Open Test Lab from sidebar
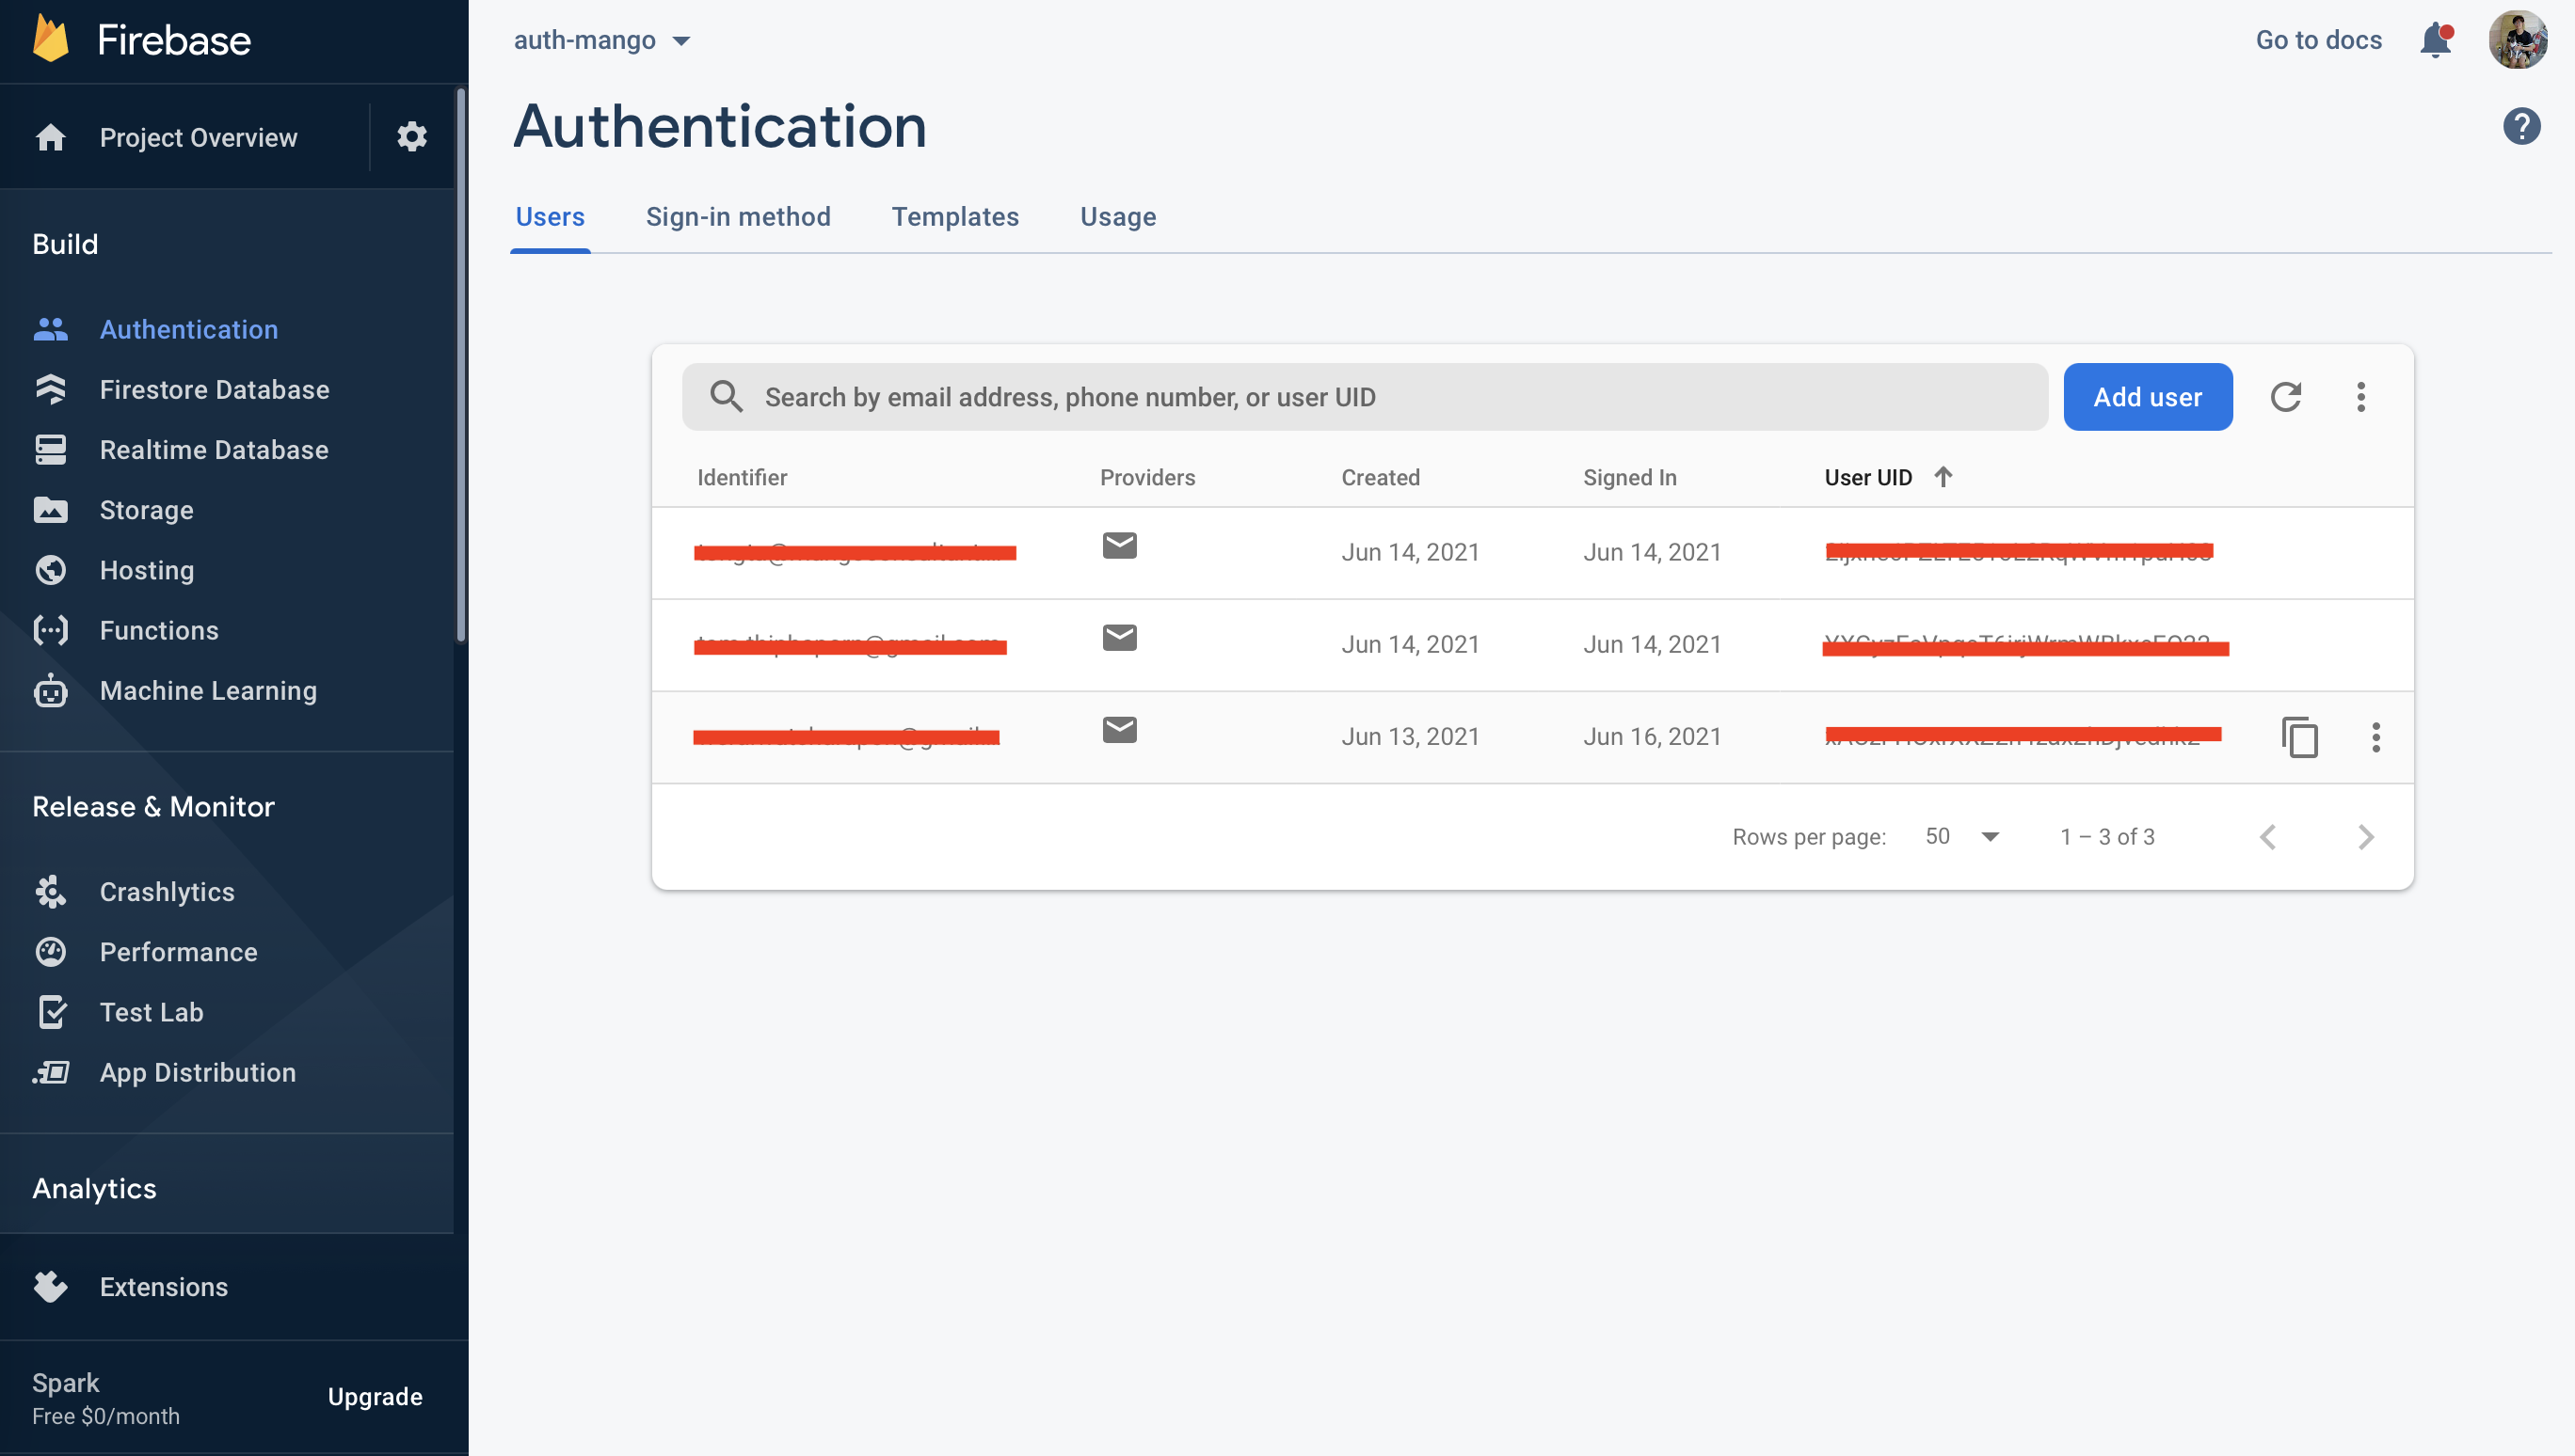 coord(152,1012)
